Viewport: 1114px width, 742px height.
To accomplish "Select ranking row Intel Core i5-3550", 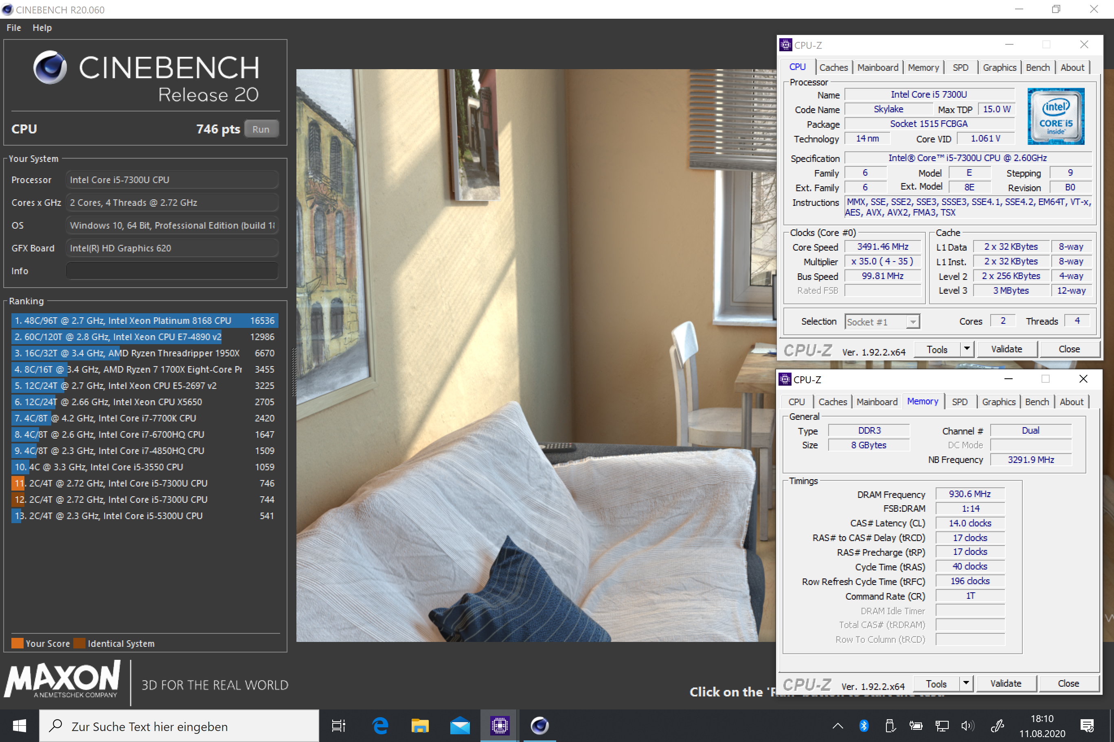I will (x=145, y=467).
